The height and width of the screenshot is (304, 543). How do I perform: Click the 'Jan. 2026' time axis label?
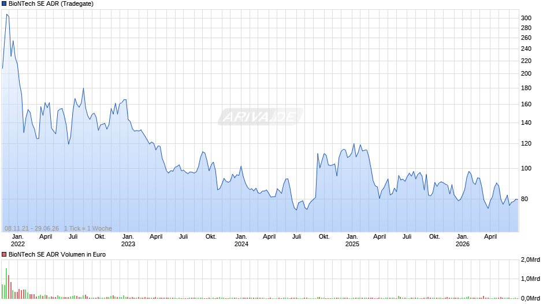(x=463, y=240)
